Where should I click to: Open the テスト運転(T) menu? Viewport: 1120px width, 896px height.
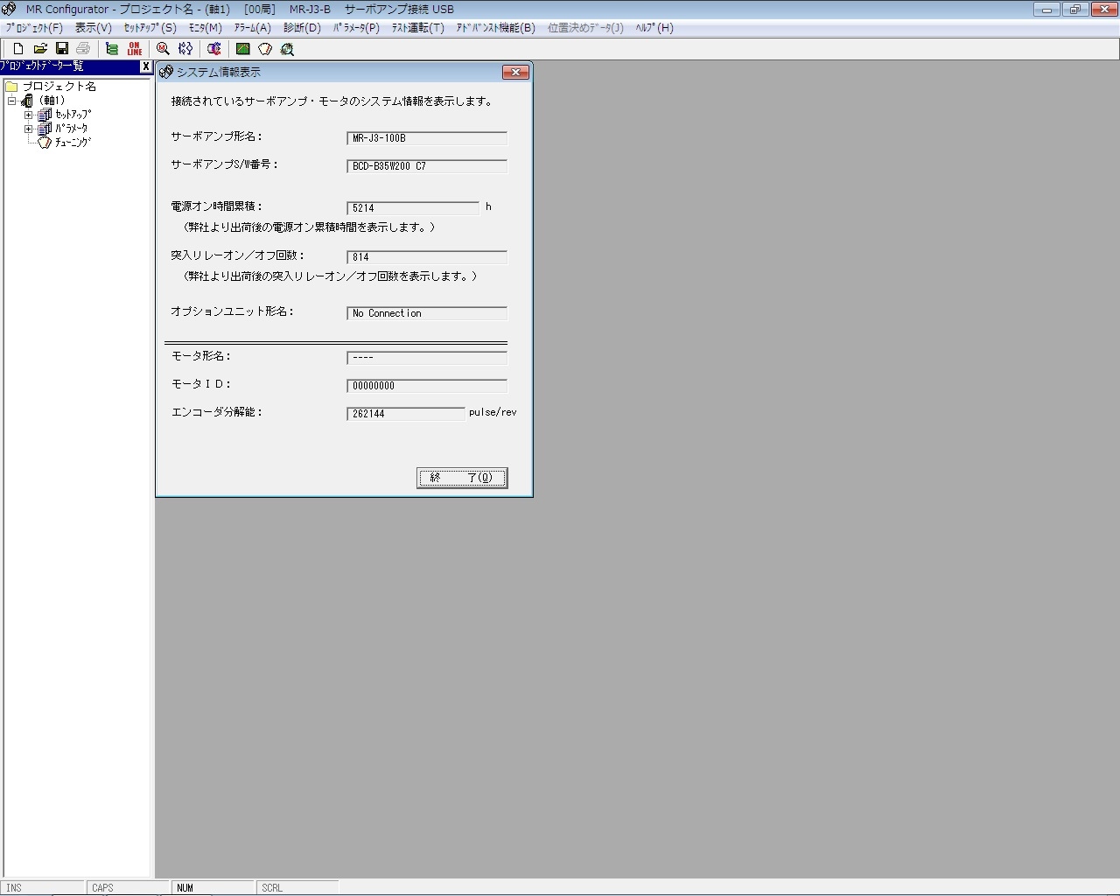point(417,28)
